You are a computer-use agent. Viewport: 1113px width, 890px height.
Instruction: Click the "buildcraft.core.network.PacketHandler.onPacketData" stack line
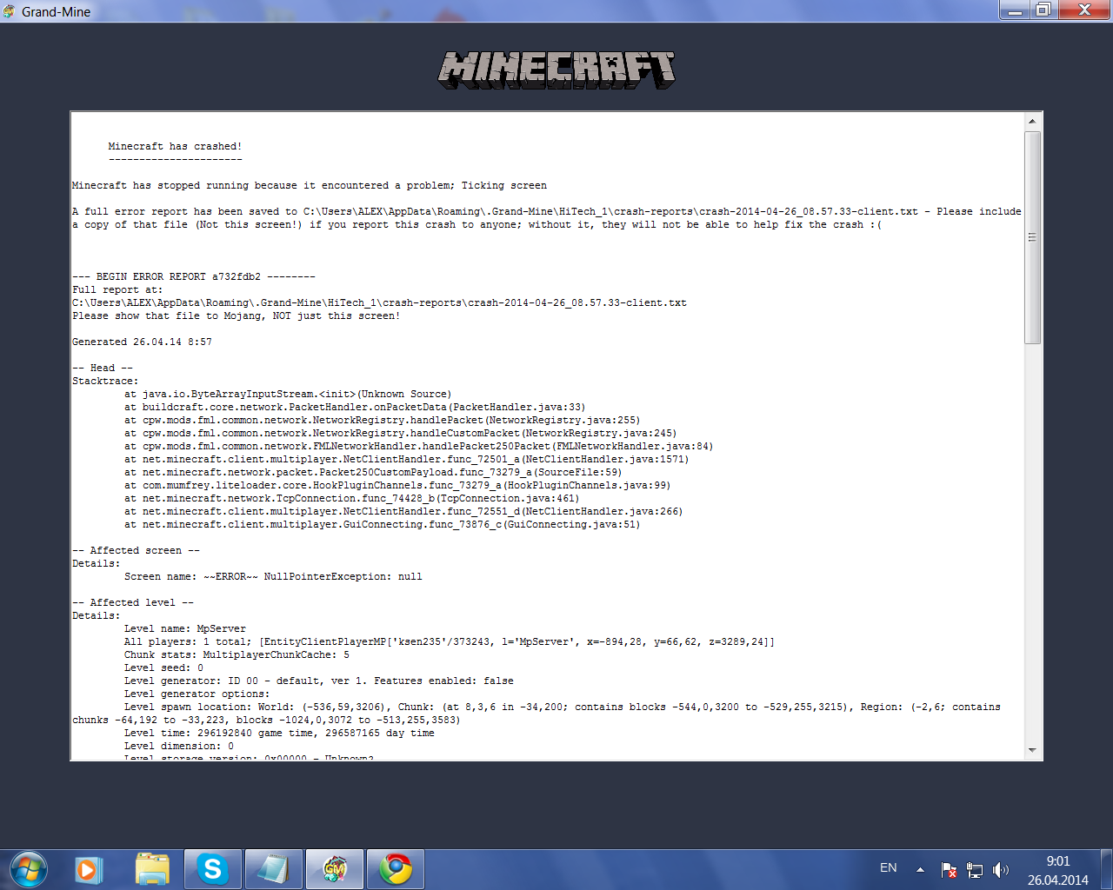pos(355,407)
